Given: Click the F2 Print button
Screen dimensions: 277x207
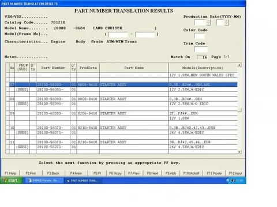Looking at the screenshot, I should (x=31, y=173).
